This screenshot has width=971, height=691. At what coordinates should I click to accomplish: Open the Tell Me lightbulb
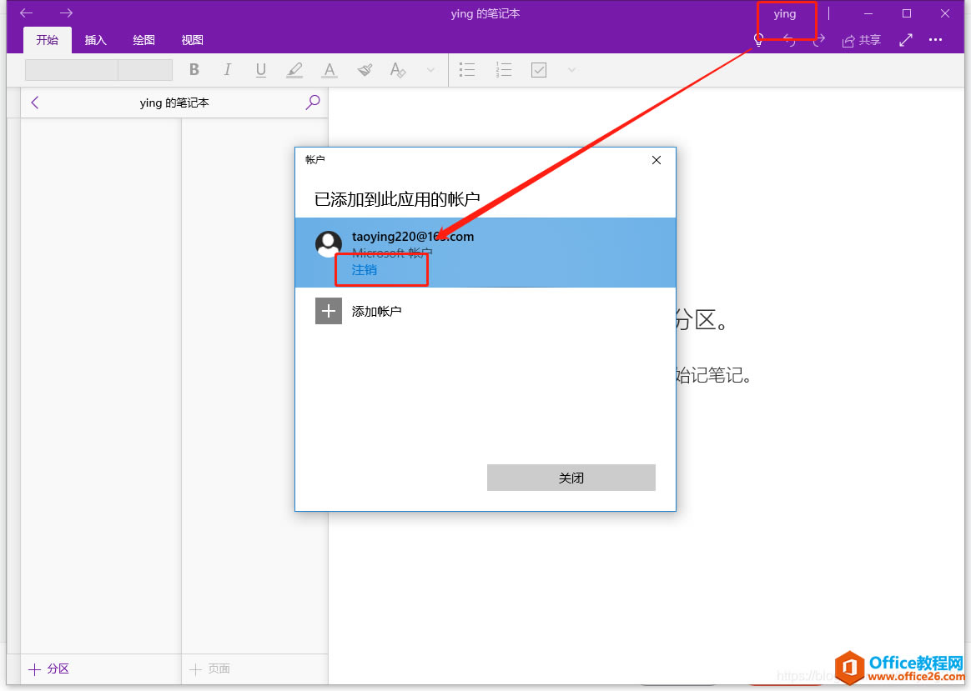point(757,39)
